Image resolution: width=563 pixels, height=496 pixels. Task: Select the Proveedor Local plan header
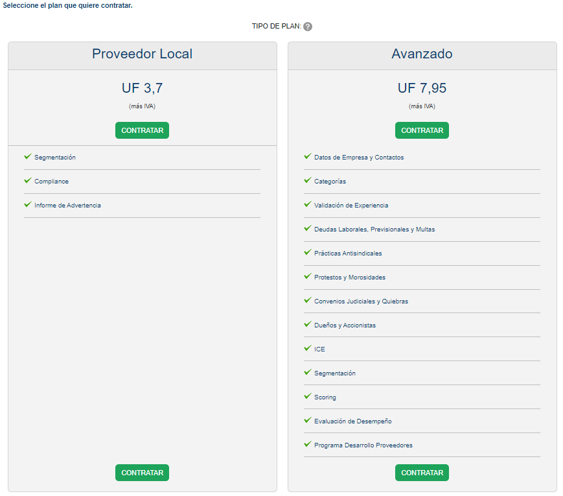(142, 54)
